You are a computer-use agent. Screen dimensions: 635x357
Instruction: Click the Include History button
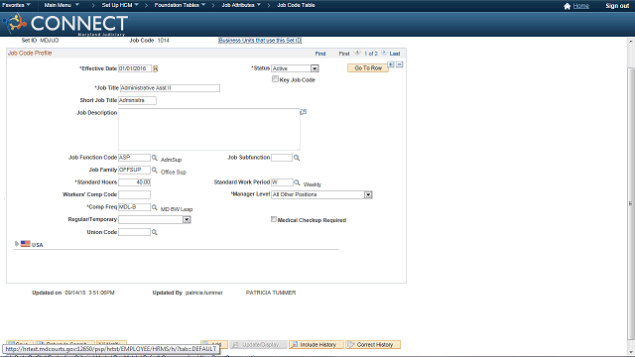click(316, 345)
